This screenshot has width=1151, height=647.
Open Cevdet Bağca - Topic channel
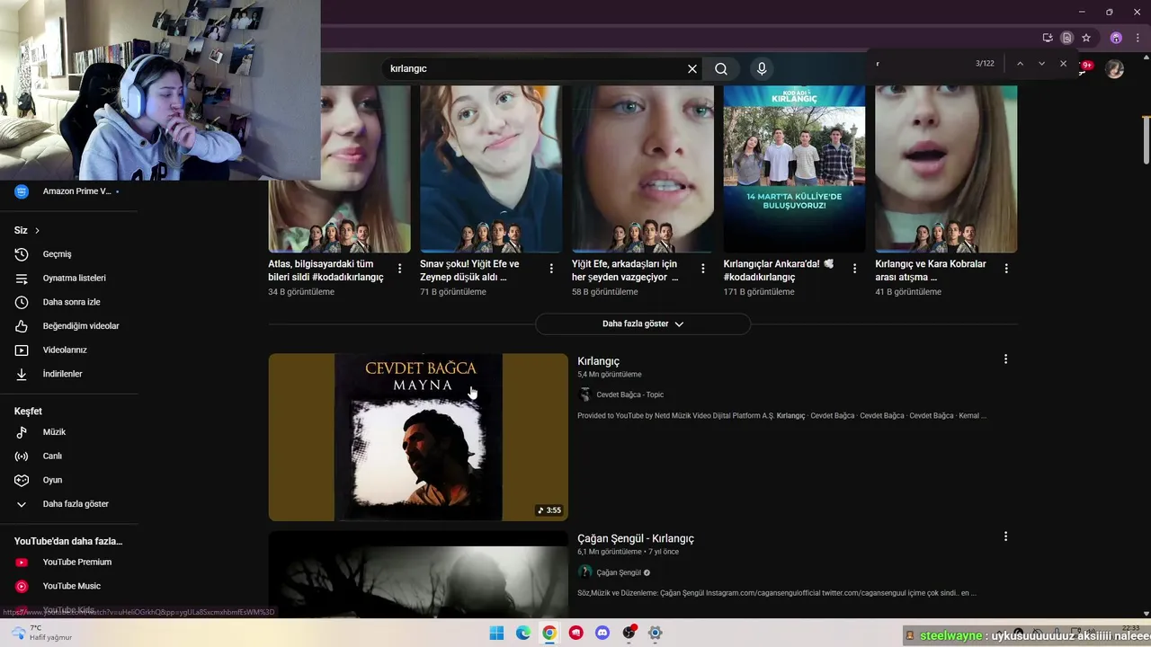pyautogui.click(x=629, y=394)
